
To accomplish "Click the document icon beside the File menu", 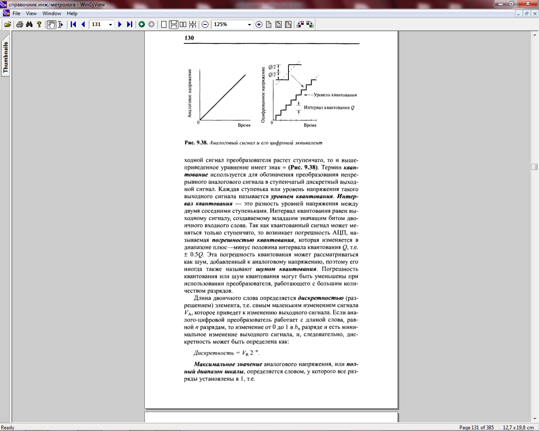I will (6, 13).
